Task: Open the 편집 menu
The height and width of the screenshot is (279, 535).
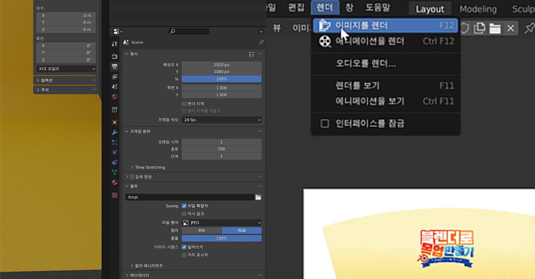Action: 296,8
